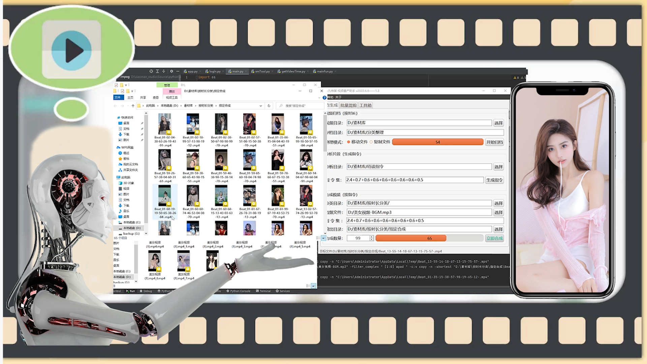This screenshot has height=364, width=647.
Task: Open the front Explorer quick access toolbar dropdown
Action: point(132,91)
